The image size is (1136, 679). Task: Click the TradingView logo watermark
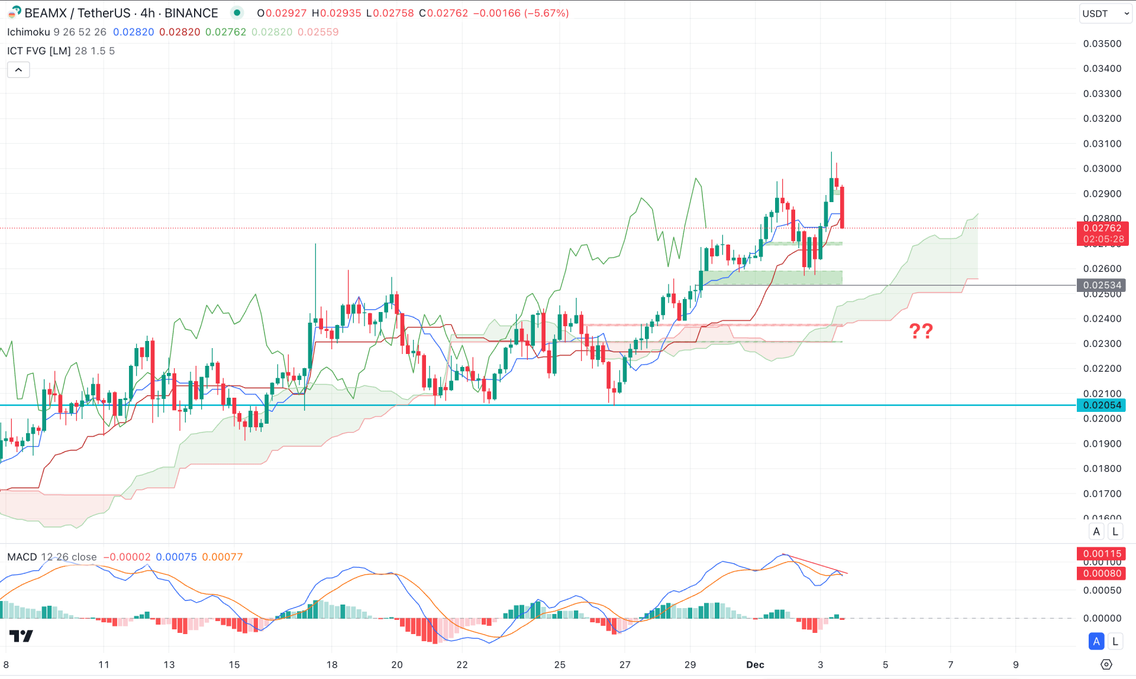tap(21, 636)
